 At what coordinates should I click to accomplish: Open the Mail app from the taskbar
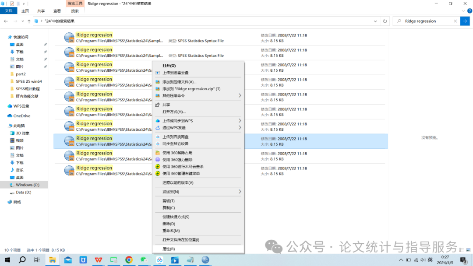68,260
